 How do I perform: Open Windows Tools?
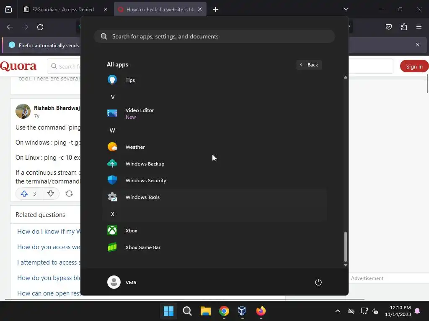click(214, 197)
